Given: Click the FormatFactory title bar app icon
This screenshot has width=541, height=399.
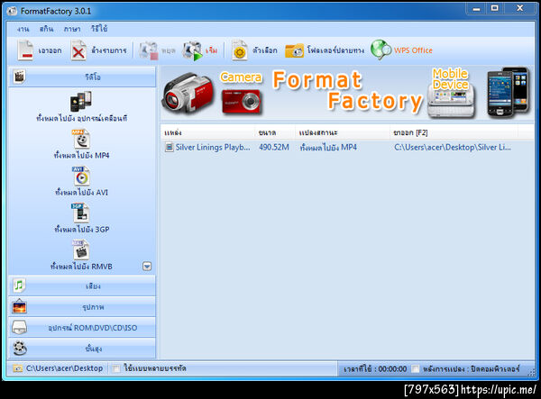Looking at the screenshot, I should click(x=12, y=11).
